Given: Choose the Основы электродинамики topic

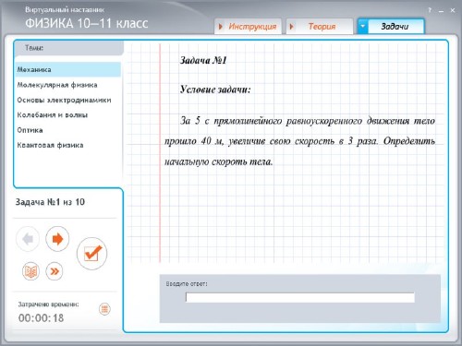Looking at the screenshot, I should [64, 100].
